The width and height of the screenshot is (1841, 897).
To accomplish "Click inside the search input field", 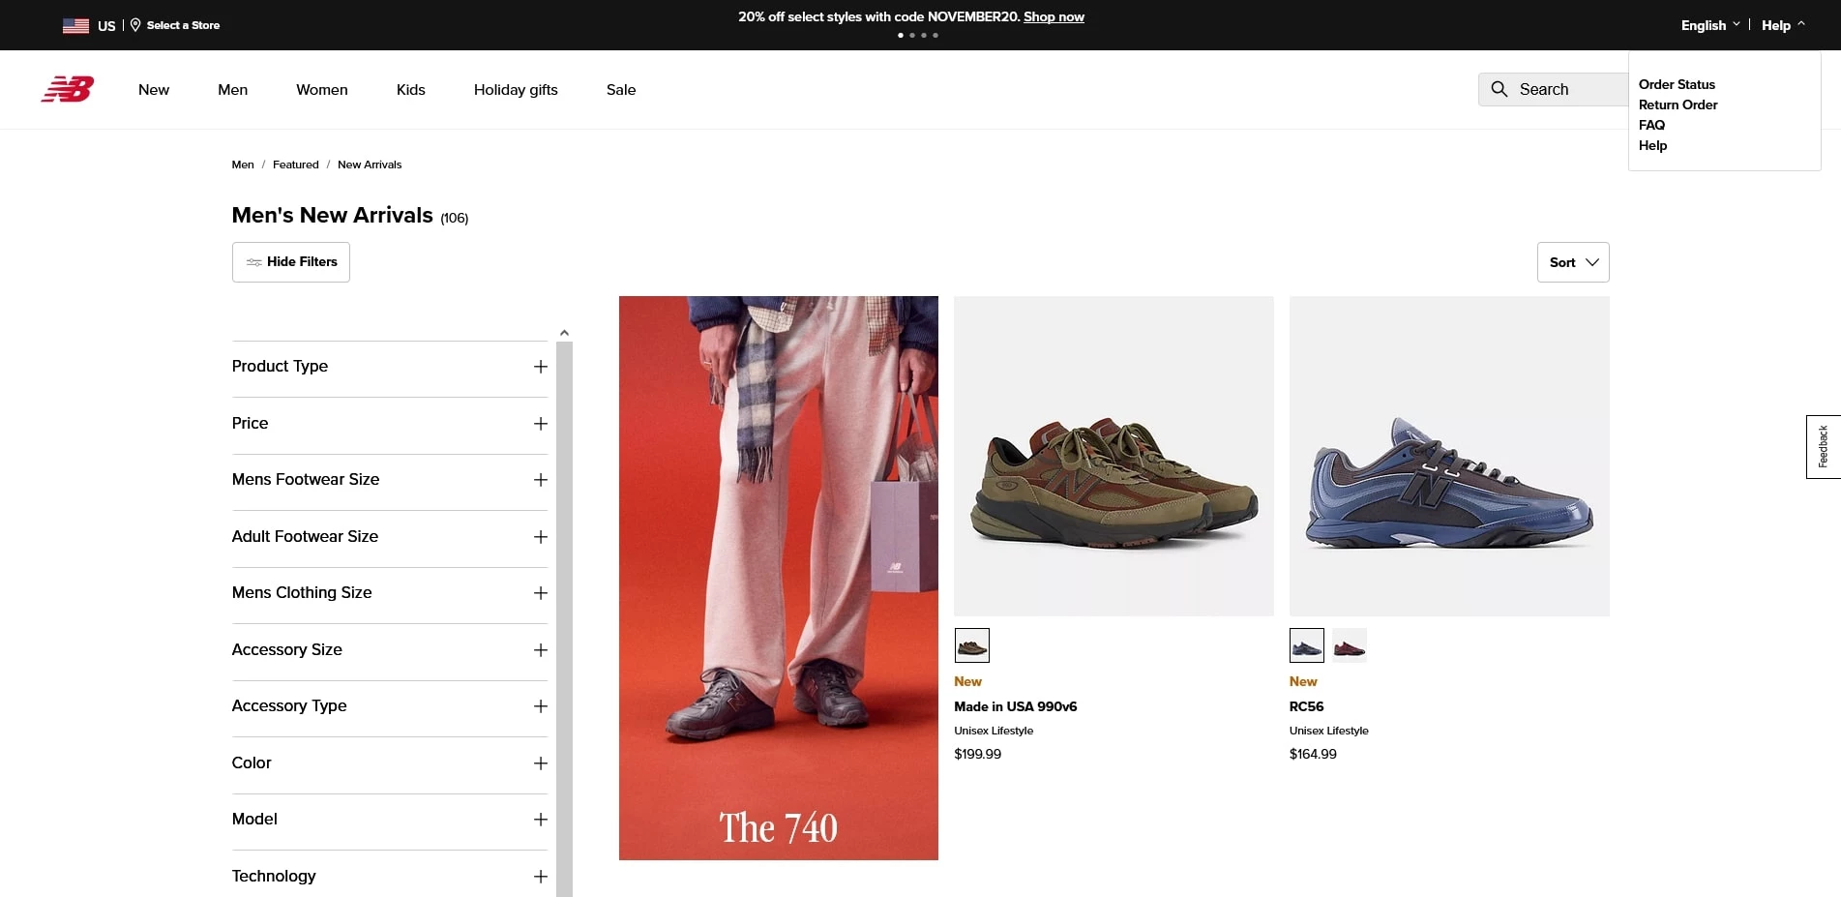I will click(1567, 89).
